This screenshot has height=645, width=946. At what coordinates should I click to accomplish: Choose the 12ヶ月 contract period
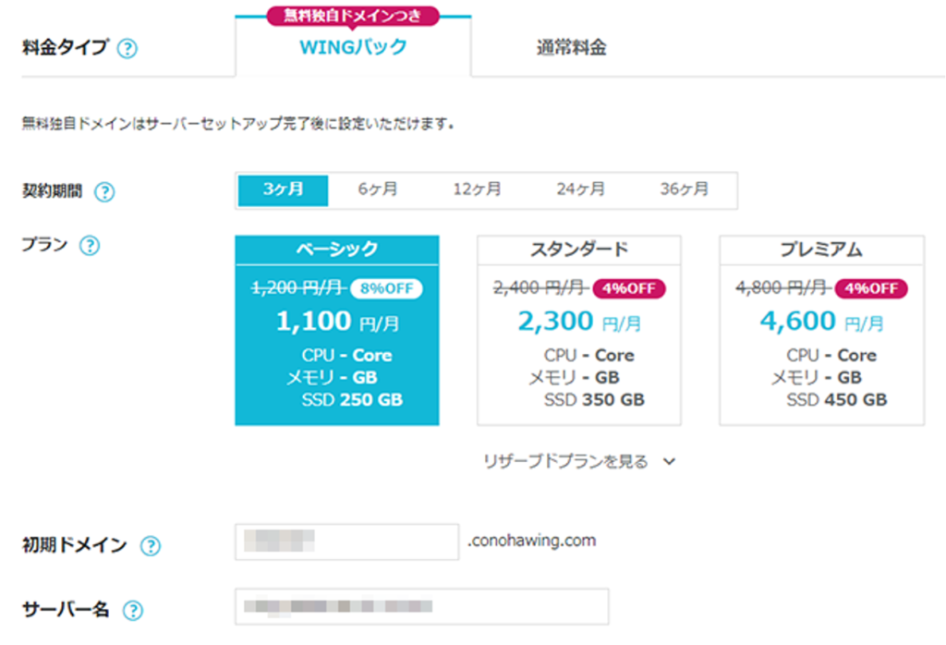477,189
